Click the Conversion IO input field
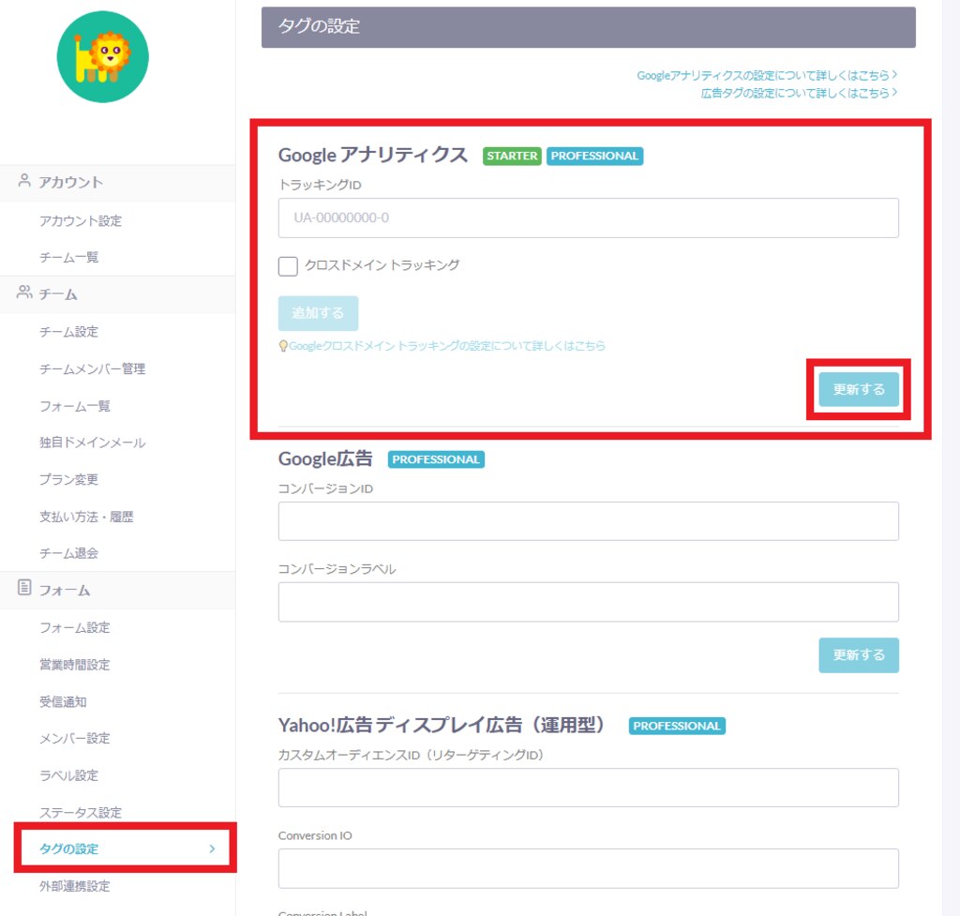960x916 pixels. [589, 868]
